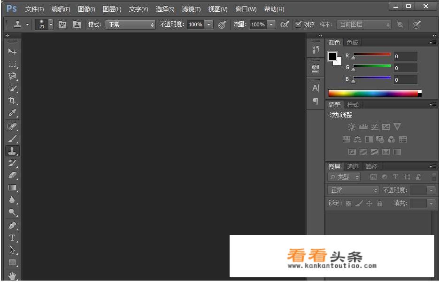
Task: Select the Dodge tool
Action: (x=12, y=212)
